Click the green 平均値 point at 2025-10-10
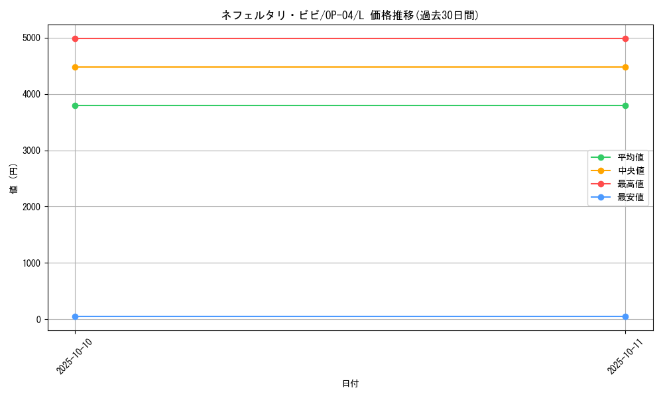The image size is (663, 398). (x=75, y=105)
